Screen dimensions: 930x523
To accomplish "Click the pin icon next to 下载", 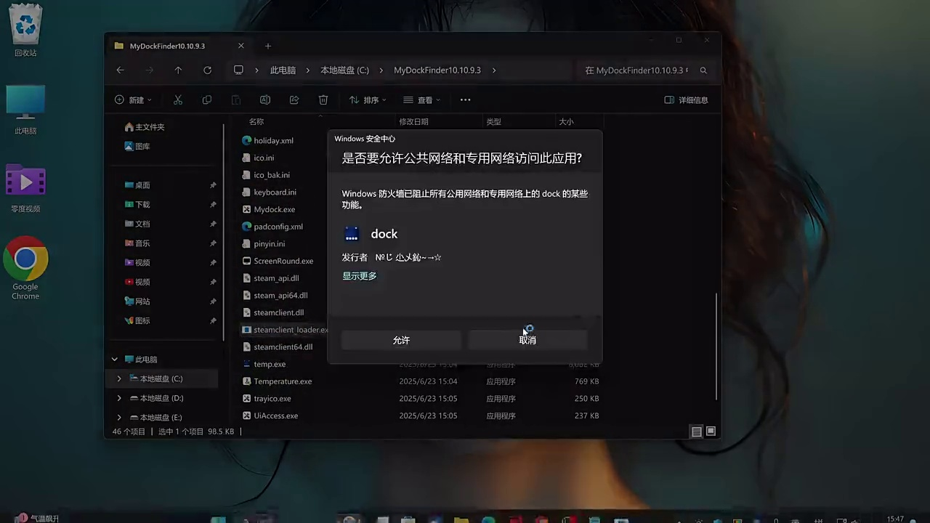I will 213,205.
